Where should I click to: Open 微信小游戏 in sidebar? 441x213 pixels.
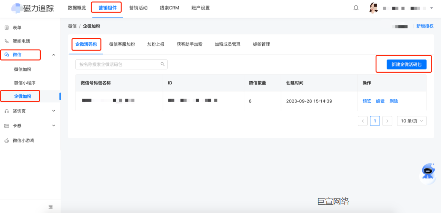pyautogui.click(x=23, y=140)
